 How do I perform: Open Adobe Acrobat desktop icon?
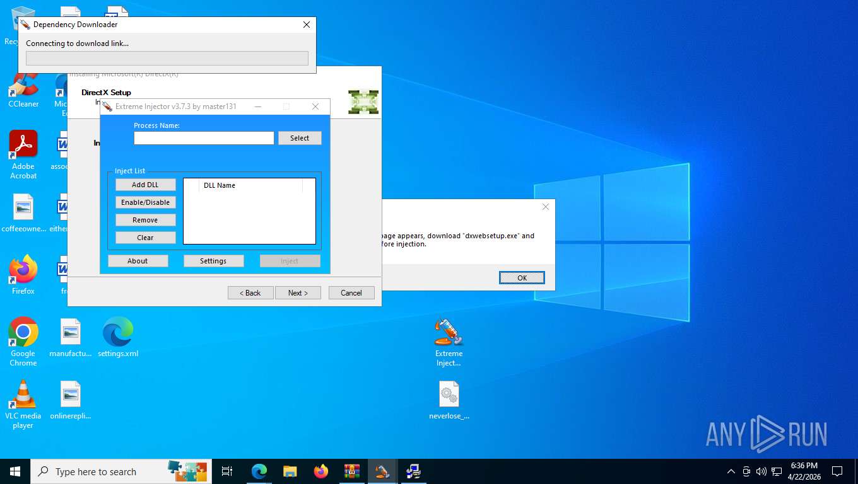(x=23, y=155)
